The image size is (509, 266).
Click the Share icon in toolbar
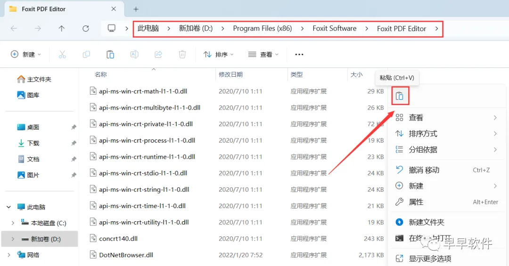(x=158, y=54)
